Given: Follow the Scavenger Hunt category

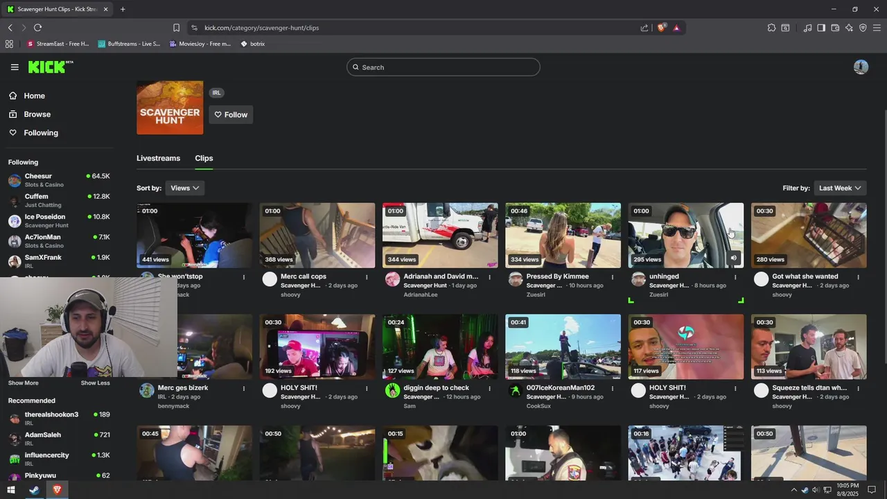Looking at the screenshot, I should [x=231, y=114].
